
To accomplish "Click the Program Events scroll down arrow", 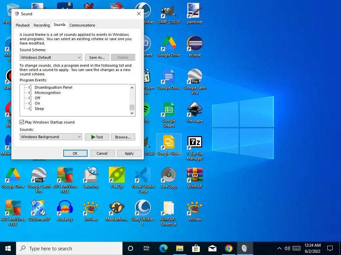I will (x=132, y=113).
